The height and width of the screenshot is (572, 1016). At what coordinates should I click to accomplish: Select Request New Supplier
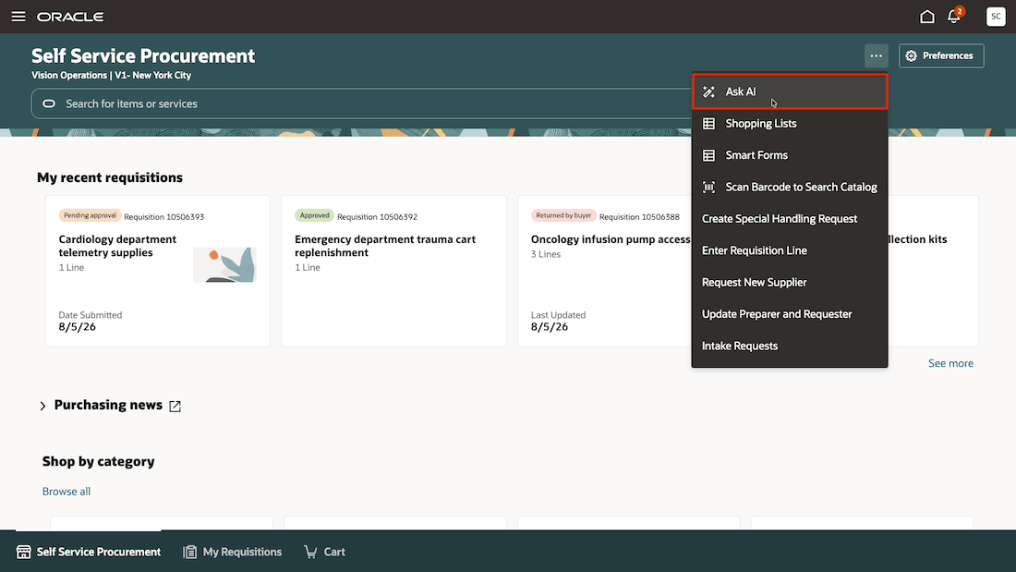(x=789, y=282)
